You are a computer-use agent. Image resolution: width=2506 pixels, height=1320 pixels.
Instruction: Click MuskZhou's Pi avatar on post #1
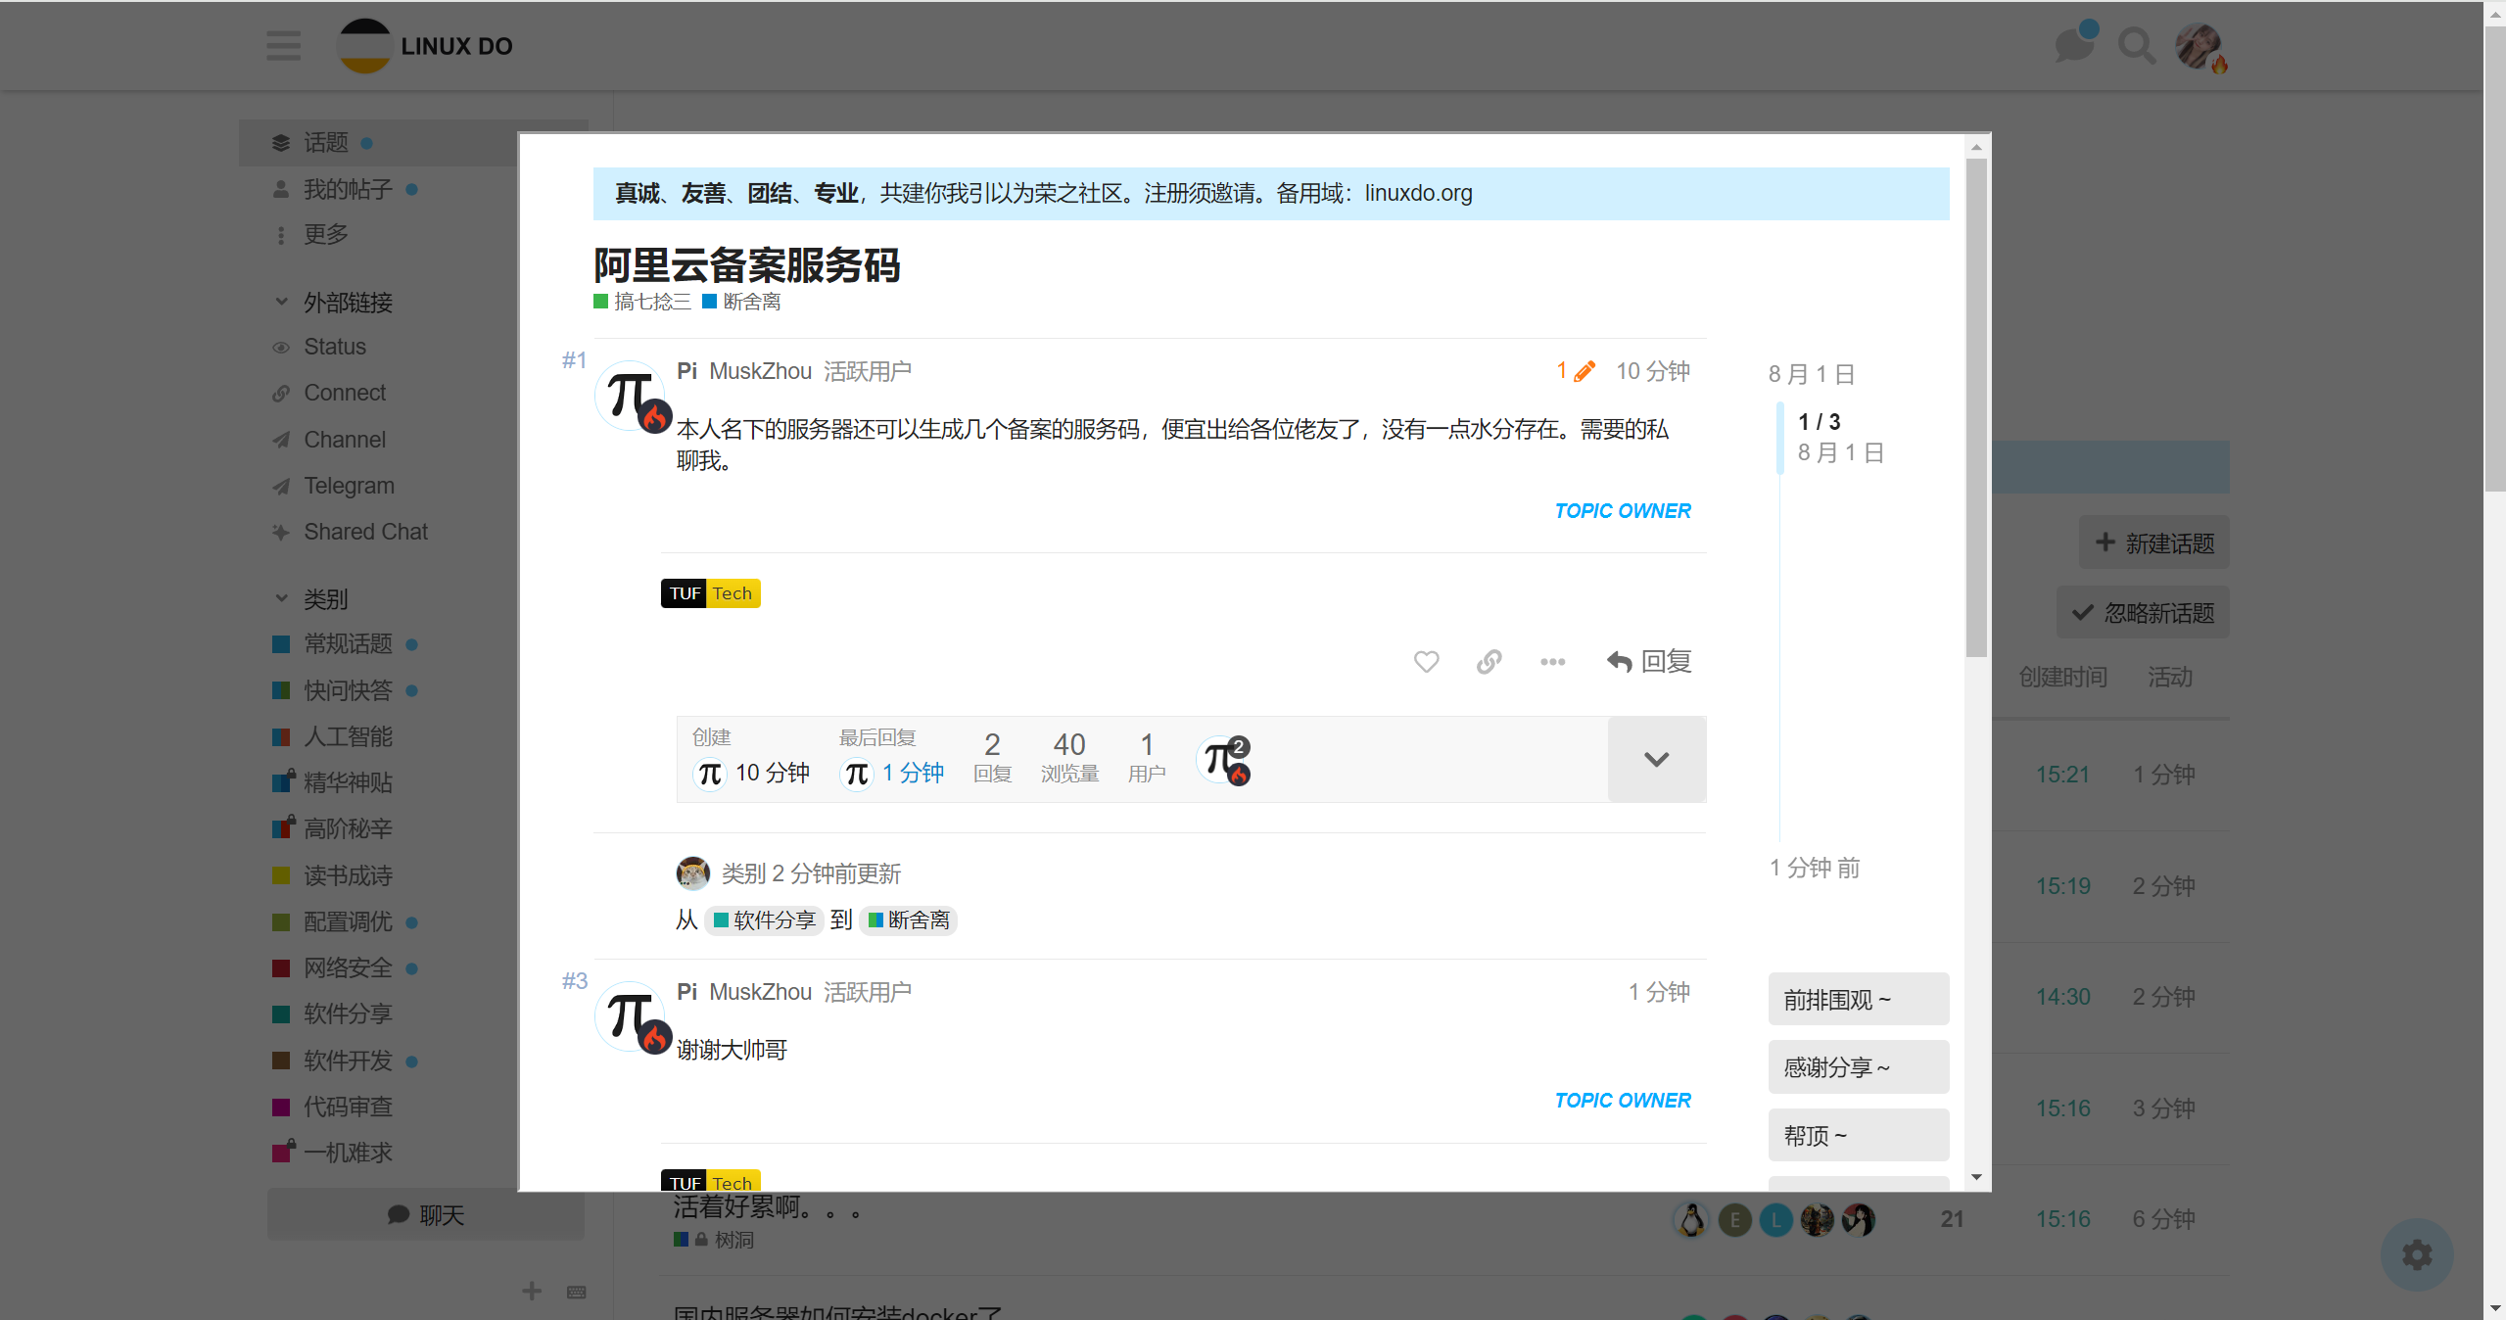click(x=632, y=397)
